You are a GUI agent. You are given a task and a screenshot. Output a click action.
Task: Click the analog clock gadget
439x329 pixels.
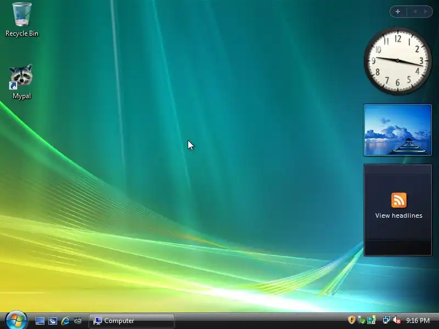coord(397,61)
